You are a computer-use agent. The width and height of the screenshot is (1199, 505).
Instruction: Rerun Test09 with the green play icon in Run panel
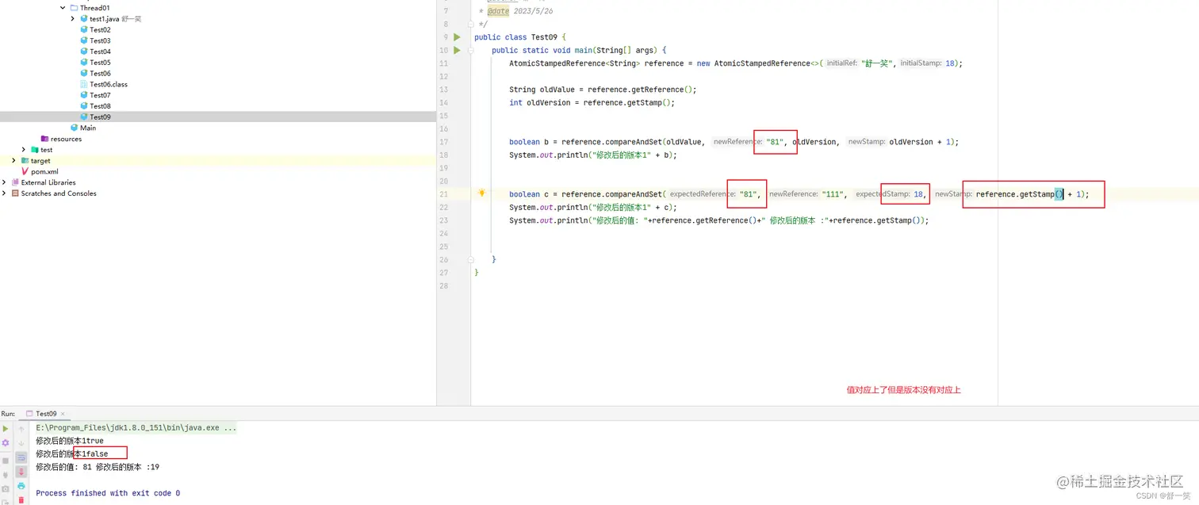pos(6,429)
